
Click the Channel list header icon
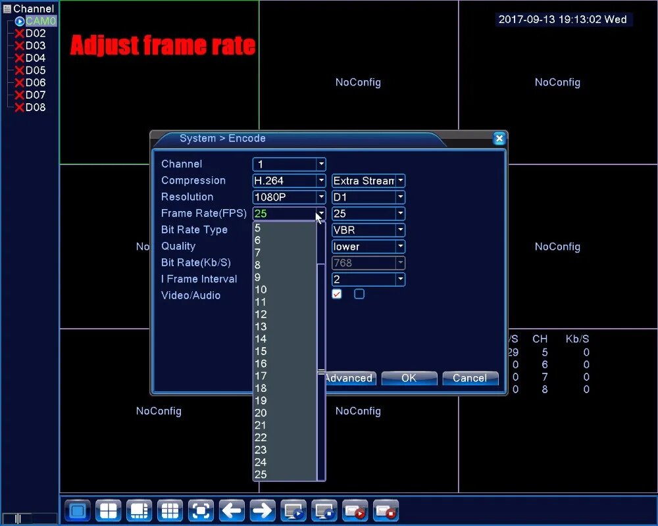tap(7, 9)
